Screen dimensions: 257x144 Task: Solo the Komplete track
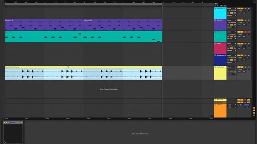(245, 8)
